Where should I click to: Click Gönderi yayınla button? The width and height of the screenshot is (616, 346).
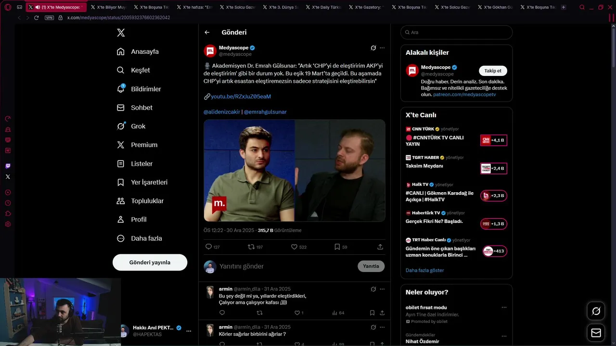pyautogui.click(x=150, y=262)
